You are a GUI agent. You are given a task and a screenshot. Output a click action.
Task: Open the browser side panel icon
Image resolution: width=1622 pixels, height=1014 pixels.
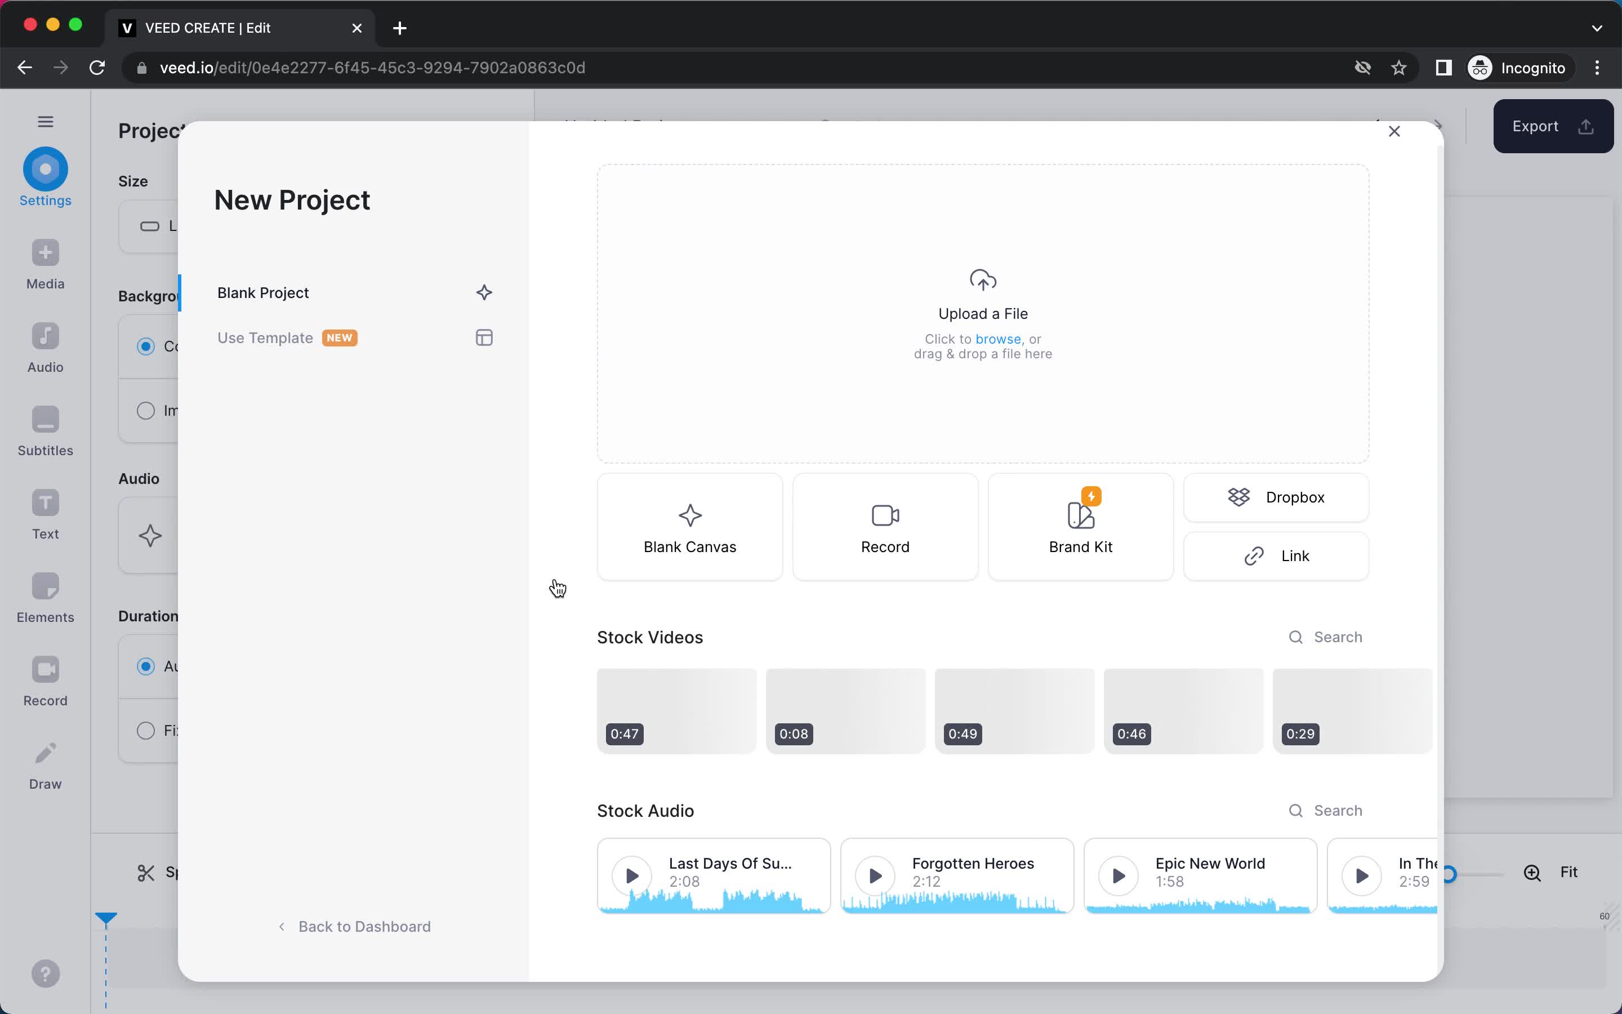tap(1443, 68)
